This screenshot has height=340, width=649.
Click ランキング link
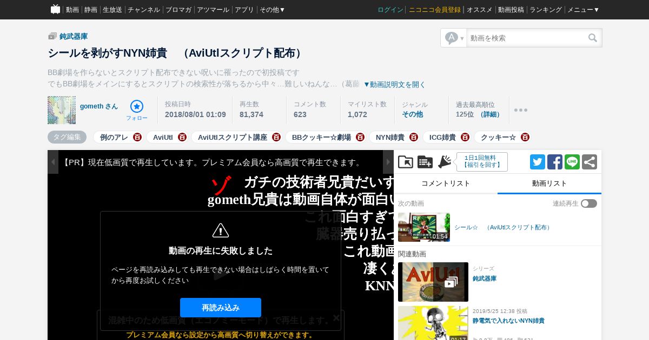(x=546, y=10)
